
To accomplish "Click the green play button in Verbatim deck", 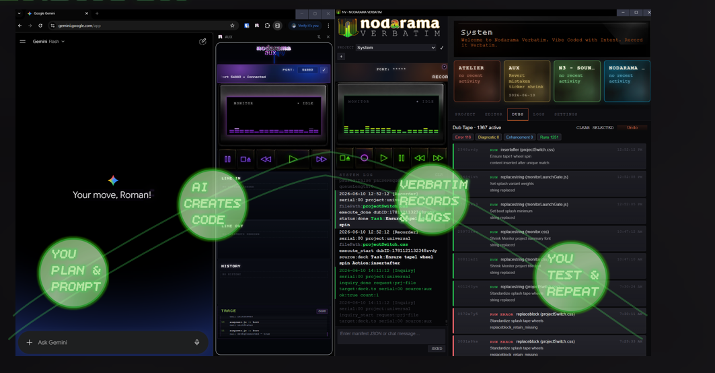I will (x=383, y=158).
